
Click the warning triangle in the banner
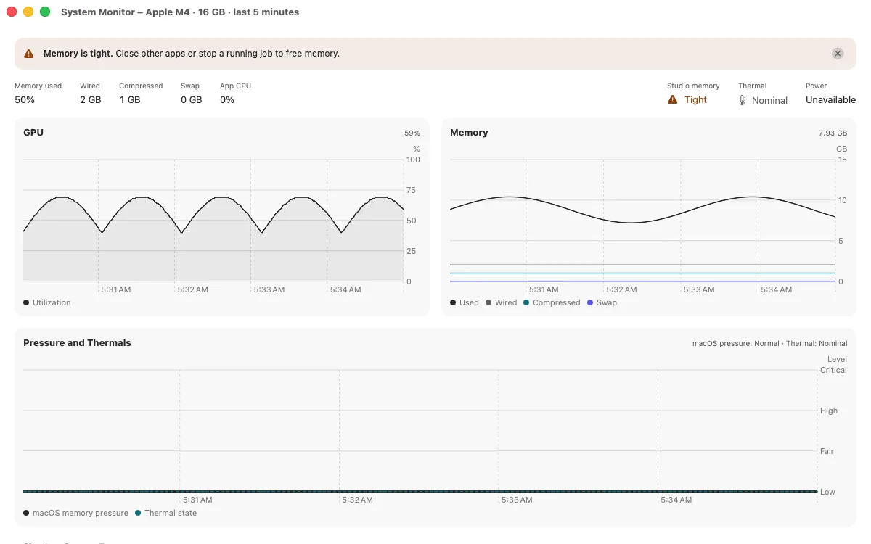[x=28, y=54]
